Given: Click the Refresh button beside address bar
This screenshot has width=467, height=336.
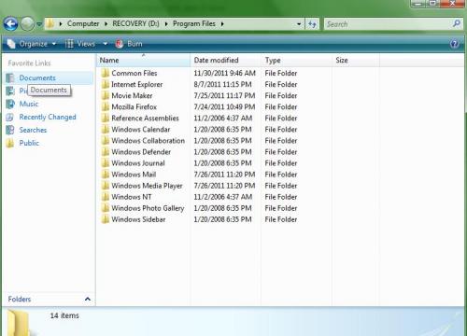Looking at the screenshot, I should tap(312, 24).
